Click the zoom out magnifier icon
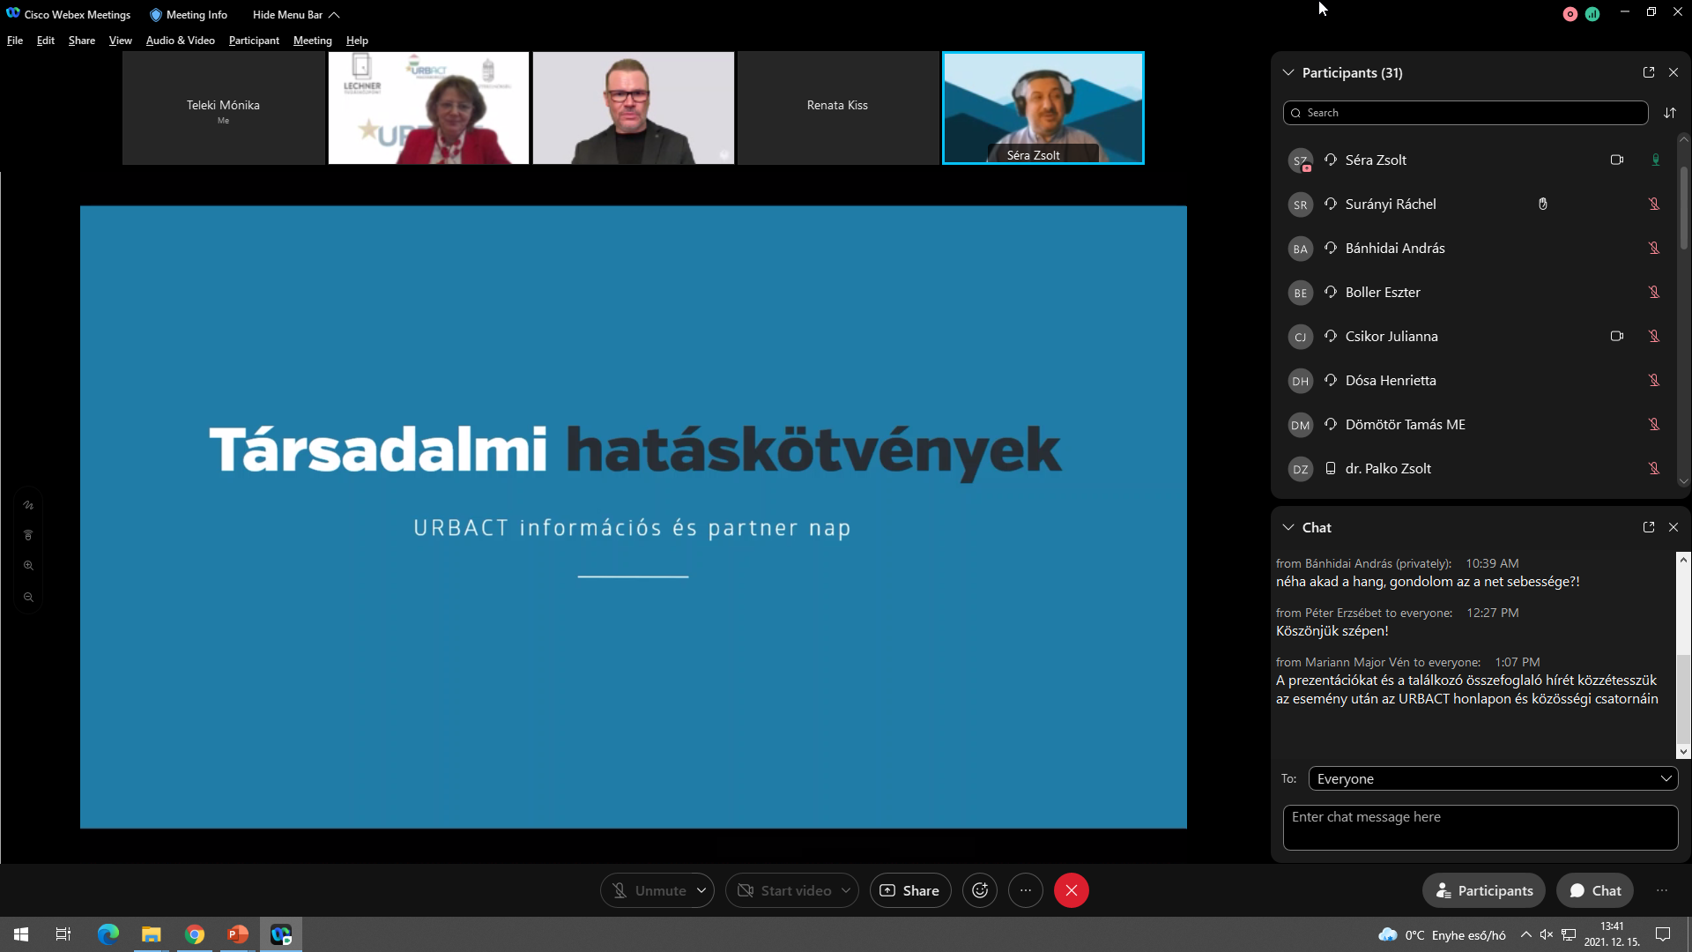 coord(28,598)
